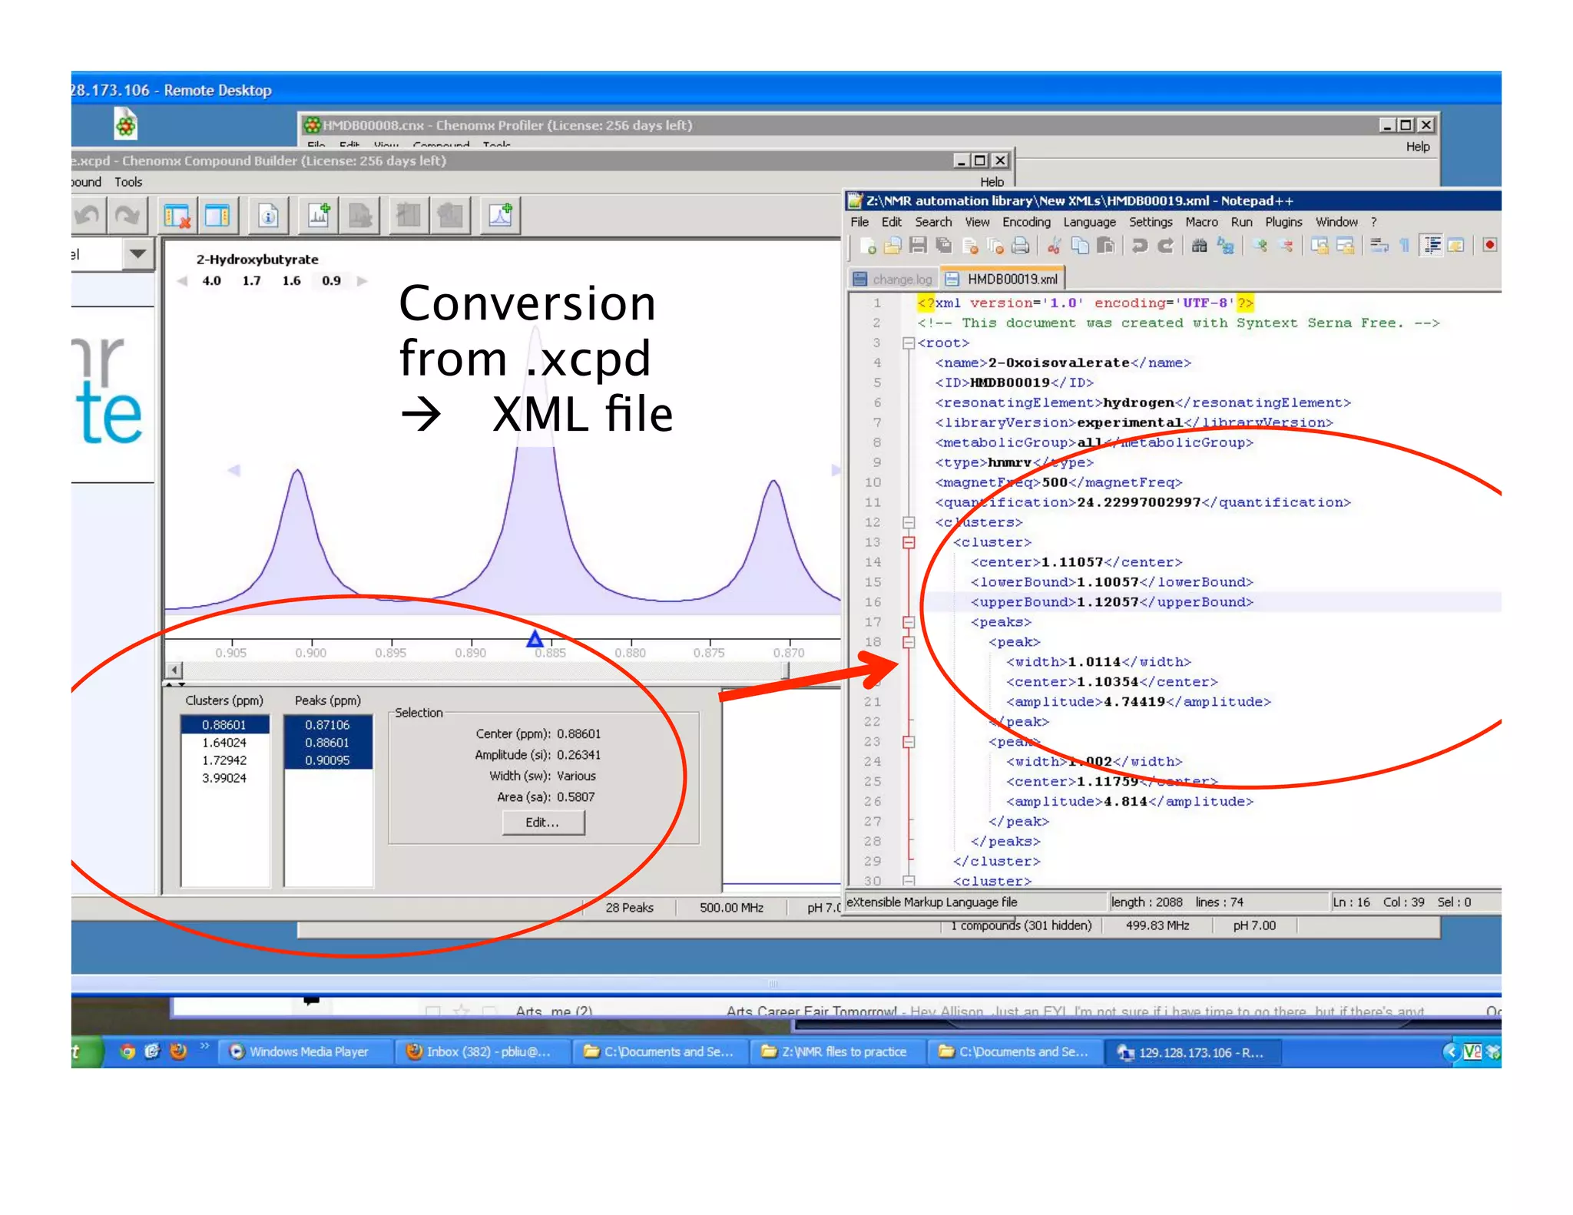1573x1215 pixels.
Task: Open the dropdown arrow below Compound Builder toolbar
Action: tap(138, 254)
